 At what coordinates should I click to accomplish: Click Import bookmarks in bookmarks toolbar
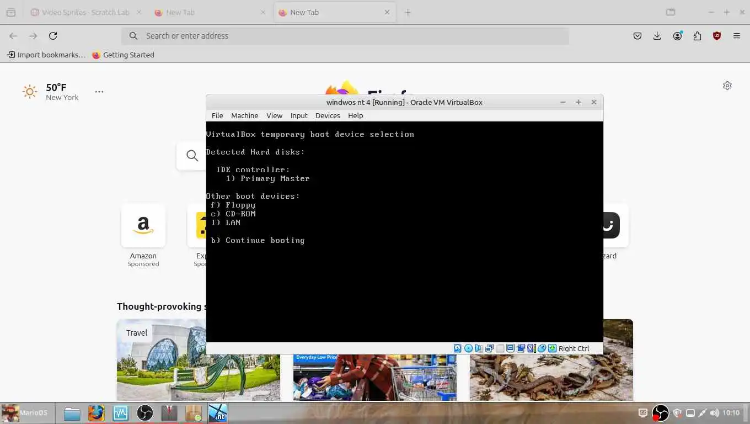pyautogui.click(x=46, y=55)
